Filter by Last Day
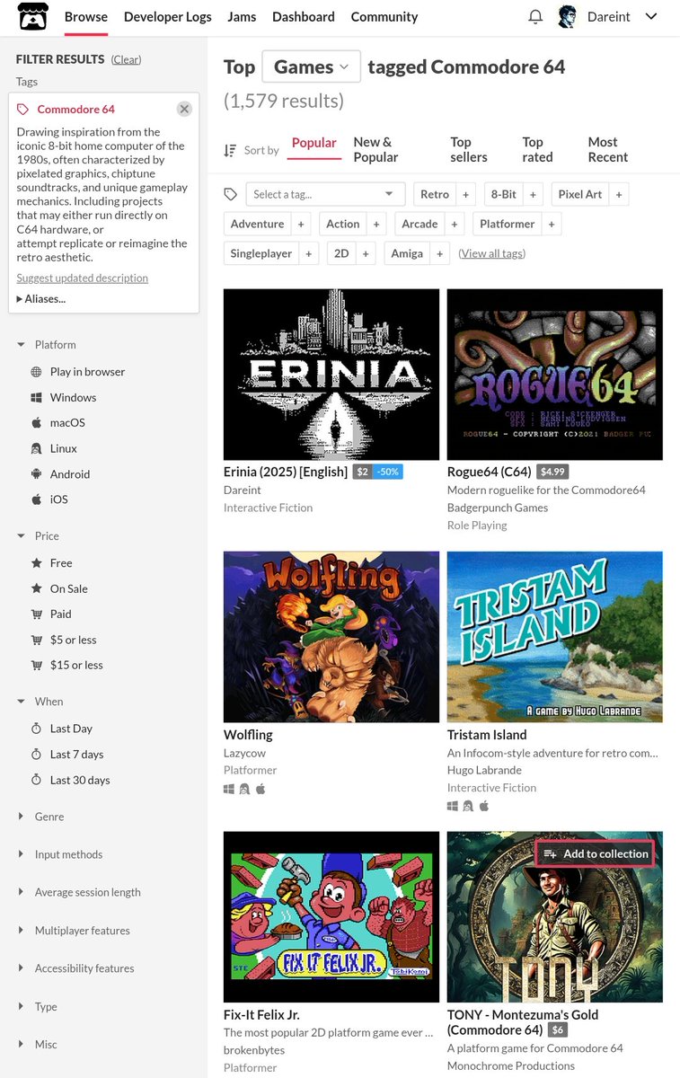Image resolution: width=680 pixels, height=1078 pixels. pyautogui.click(x=61, y=729)
